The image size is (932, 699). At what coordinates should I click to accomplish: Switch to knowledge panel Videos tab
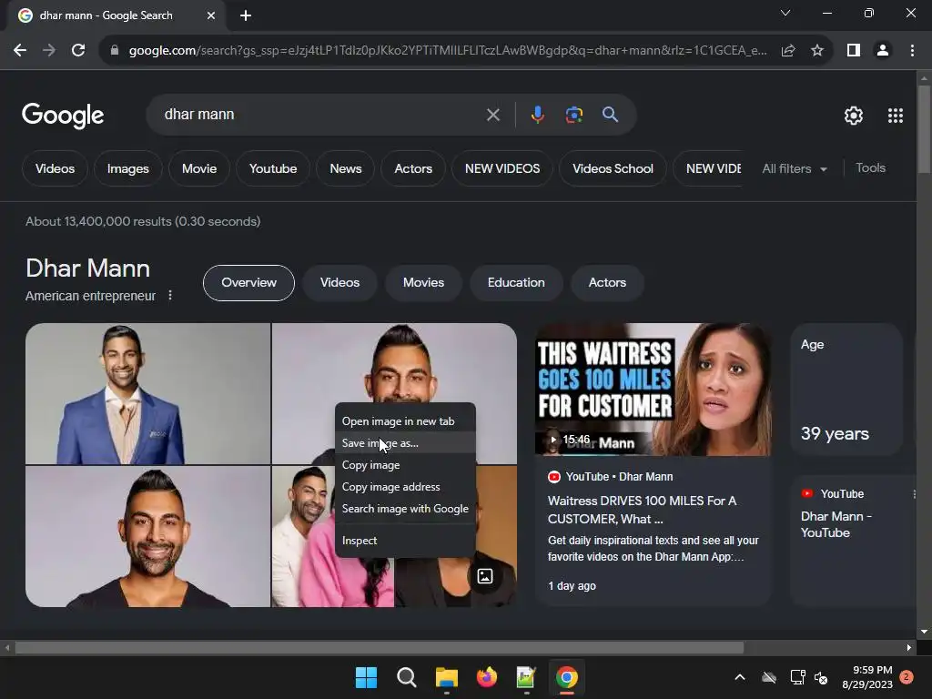point(339,283)
